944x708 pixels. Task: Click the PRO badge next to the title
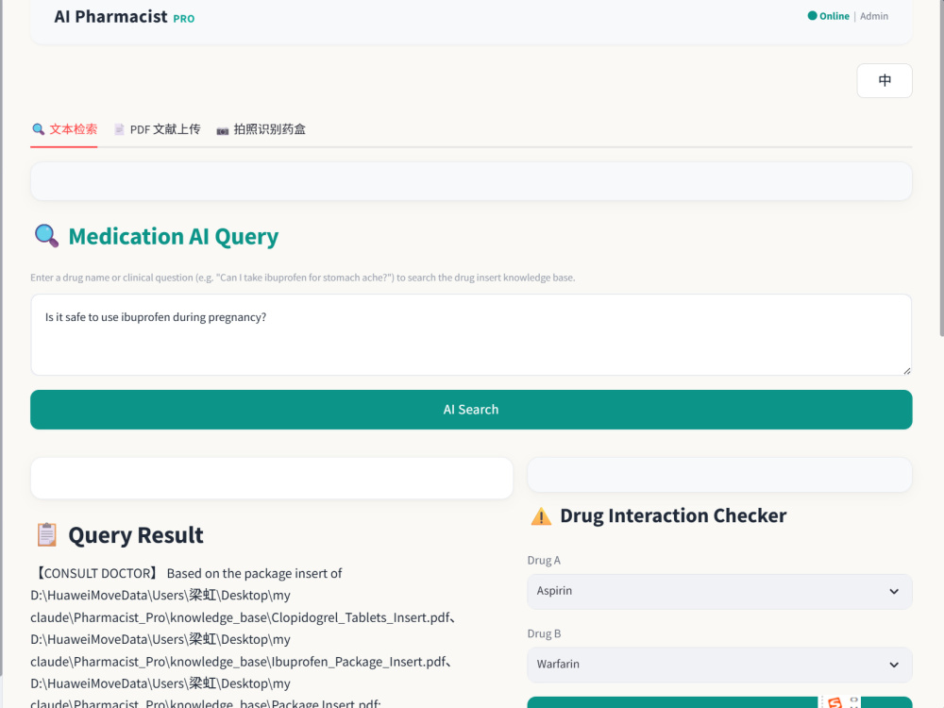184,19
